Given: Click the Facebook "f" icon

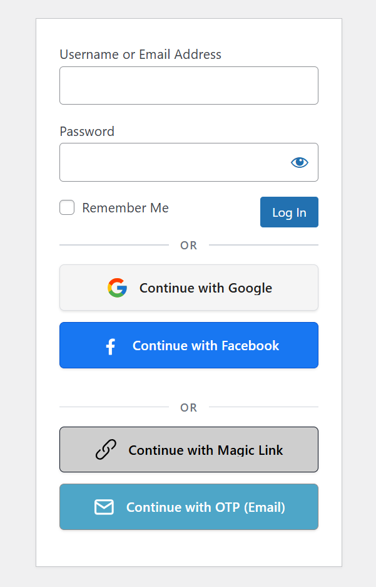Looking at the screenshot, I should coord(110,345).
